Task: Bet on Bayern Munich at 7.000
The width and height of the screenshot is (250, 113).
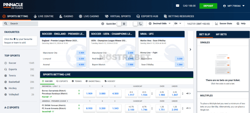Action: pyautogui.click(x=130, y=65)
